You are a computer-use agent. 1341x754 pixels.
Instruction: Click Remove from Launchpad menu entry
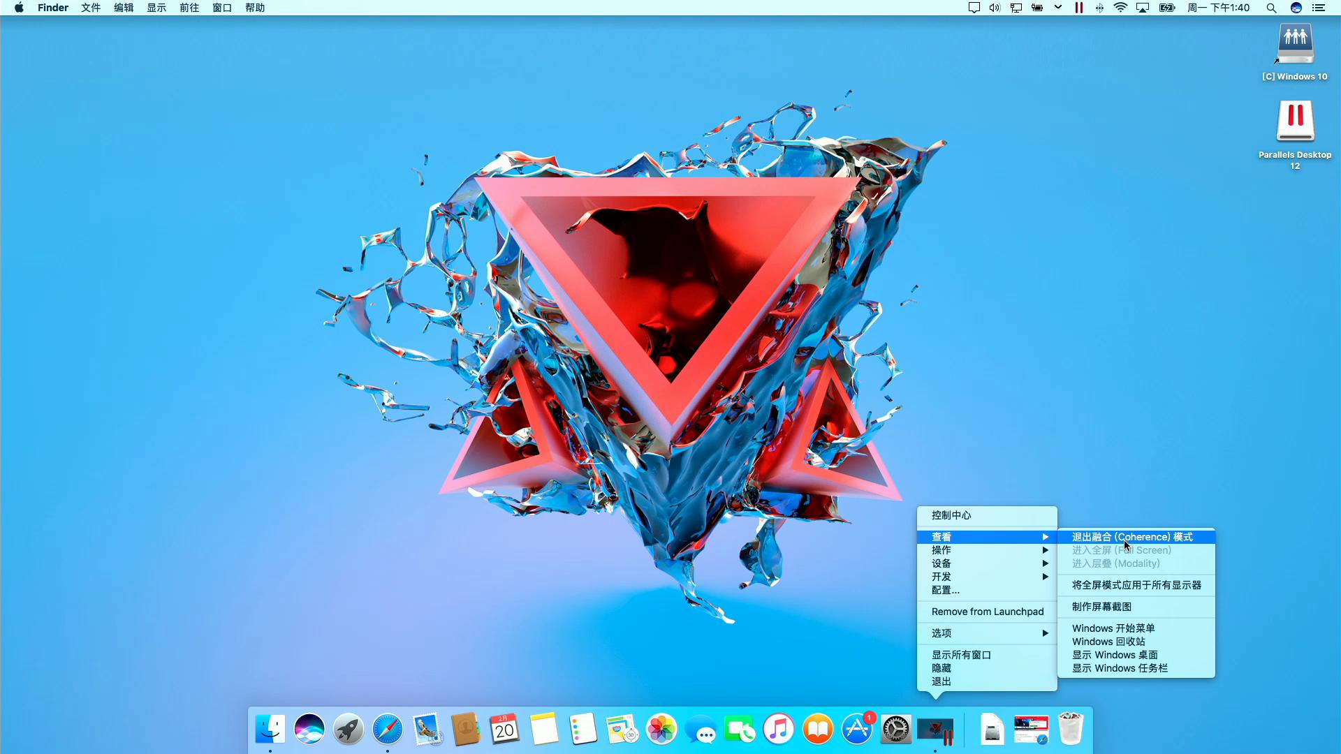coord(987,612)
